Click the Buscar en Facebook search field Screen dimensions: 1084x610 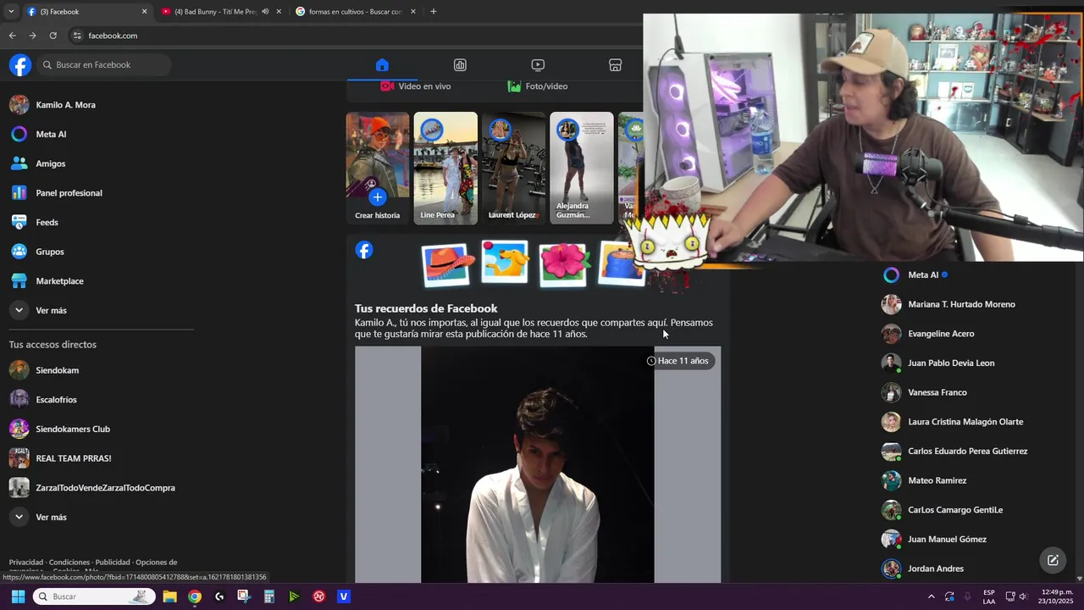coord(103,65)
